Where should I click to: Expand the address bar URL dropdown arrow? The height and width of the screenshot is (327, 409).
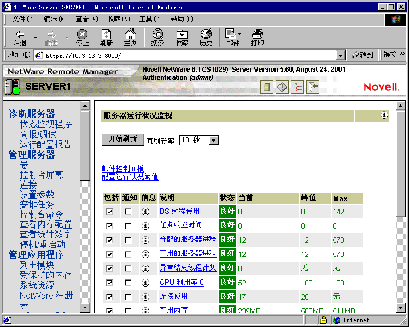tap(340, 55)
